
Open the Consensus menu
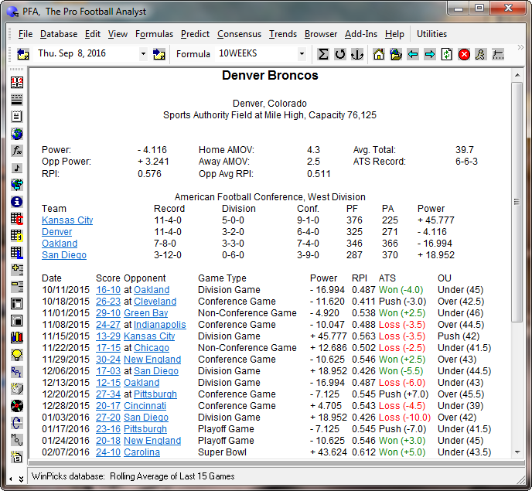pos(239,34)
